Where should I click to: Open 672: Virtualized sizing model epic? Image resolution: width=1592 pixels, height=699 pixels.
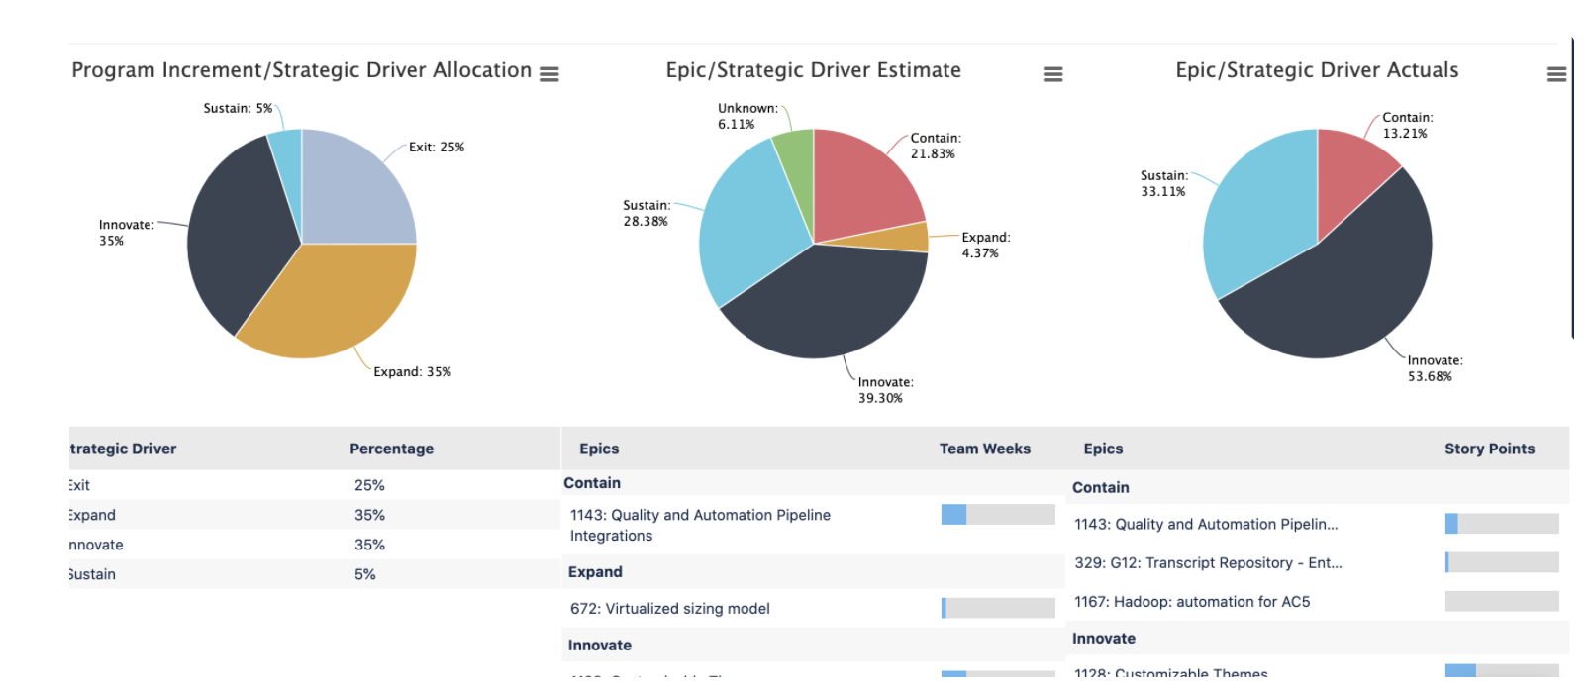(x=669, y=609)
